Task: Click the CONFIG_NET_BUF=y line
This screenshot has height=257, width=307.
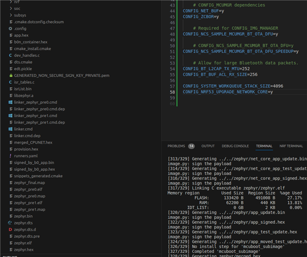Action: pos(203,11)
